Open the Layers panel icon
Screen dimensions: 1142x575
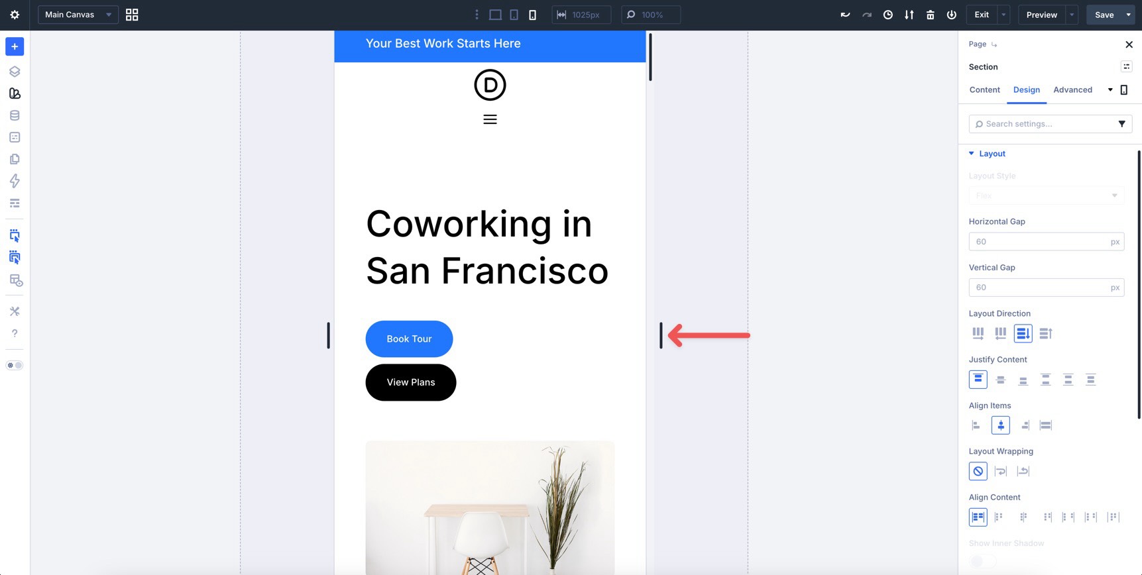(15, 72)
